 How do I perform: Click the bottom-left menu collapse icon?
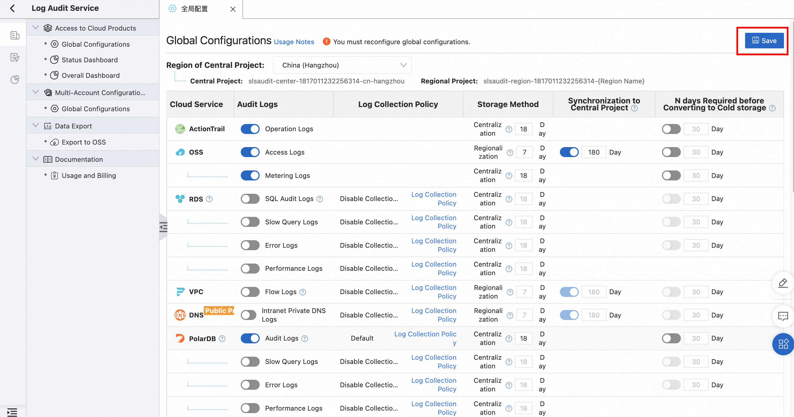12,412
